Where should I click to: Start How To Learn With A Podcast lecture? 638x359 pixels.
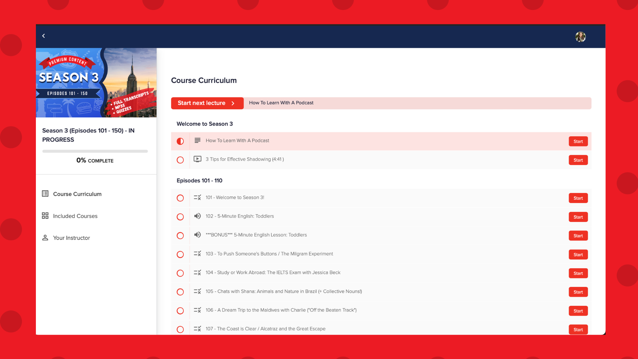tap(578, 141)
